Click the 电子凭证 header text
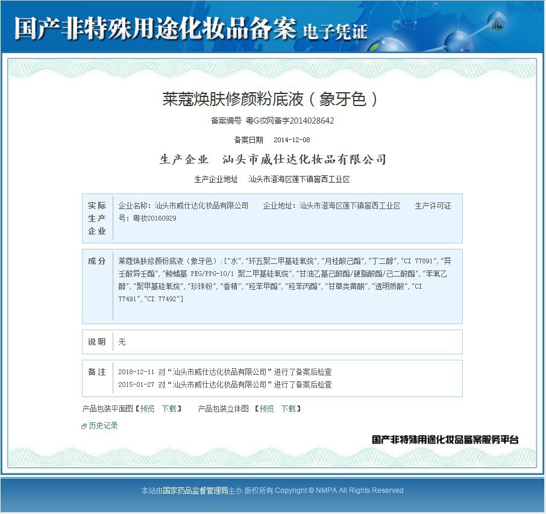The height and width of the screenshot is (514, 546). 335,32
